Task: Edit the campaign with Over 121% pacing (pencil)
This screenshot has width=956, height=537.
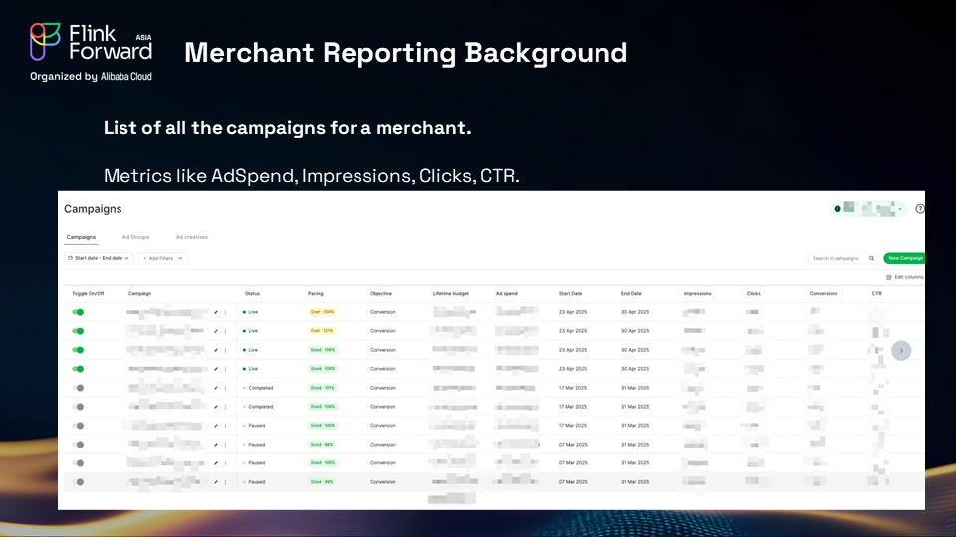Action: pos(216,331)
